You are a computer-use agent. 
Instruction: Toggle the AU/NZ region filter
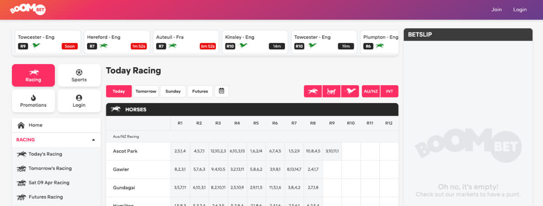coord(371,92)
